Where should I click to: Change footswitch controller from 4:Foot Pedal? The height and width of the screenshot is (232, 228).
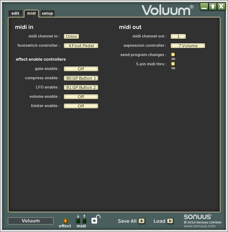(81, 46)
